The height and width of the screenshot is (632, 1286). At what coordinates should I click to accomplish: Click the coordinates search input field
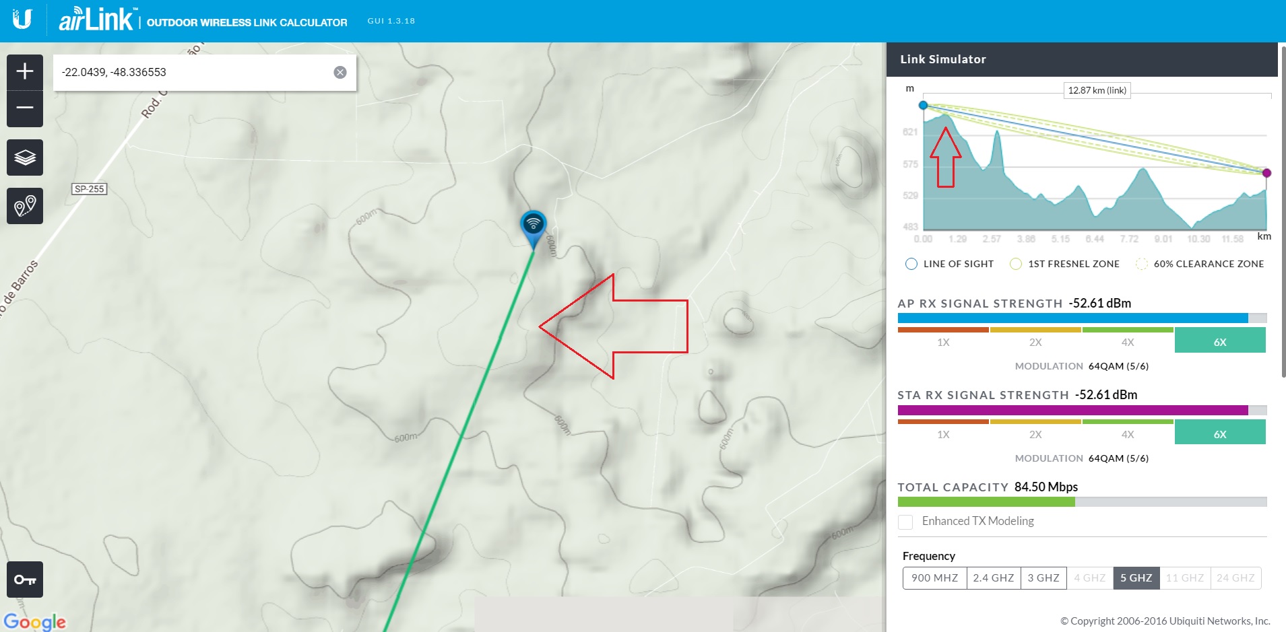point(192,72)
